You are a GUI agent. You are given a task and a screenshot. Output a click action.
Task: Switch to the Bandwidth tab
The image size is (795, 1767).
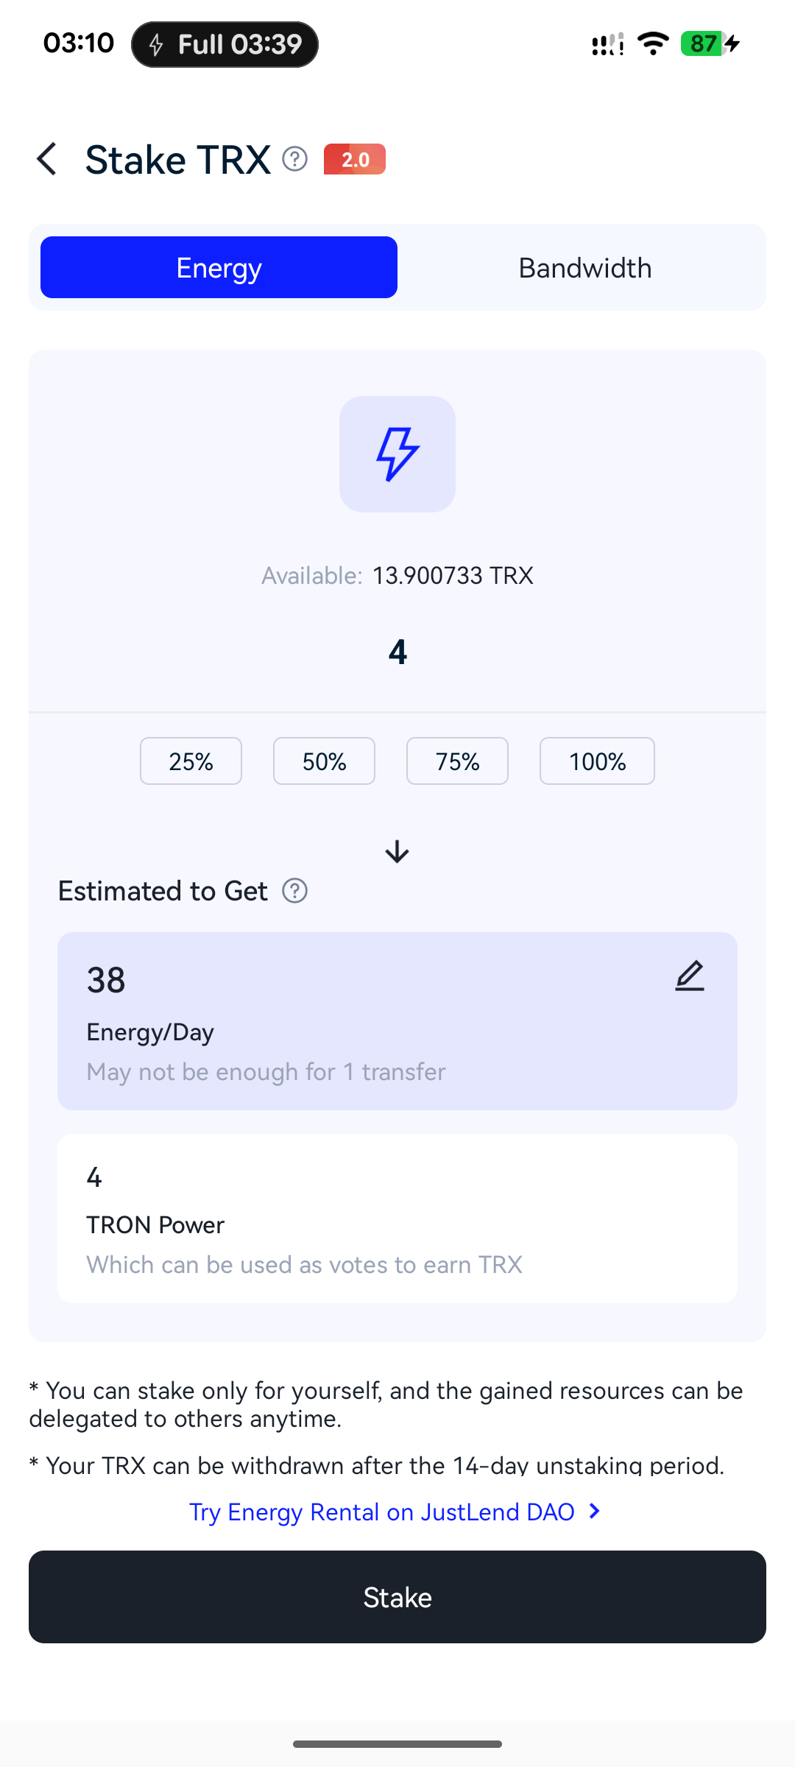pyautogui.click(x=585, y=267)
